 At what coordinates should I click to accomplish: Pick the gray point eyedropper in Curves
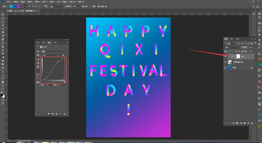tap(38, 63)
